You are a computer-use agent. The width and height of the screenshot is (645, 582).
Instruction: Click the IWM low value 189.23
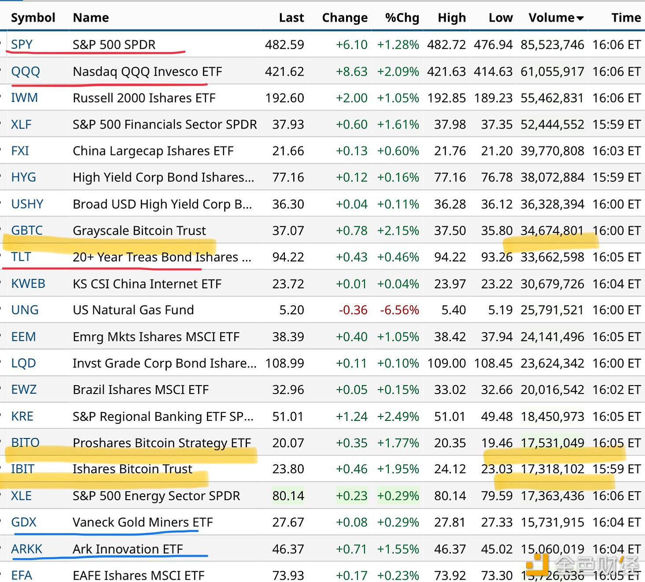(x=494, y=98)
